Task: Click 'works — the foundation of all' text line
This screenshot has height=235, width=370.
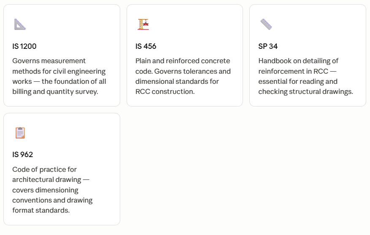Action: 59,81
